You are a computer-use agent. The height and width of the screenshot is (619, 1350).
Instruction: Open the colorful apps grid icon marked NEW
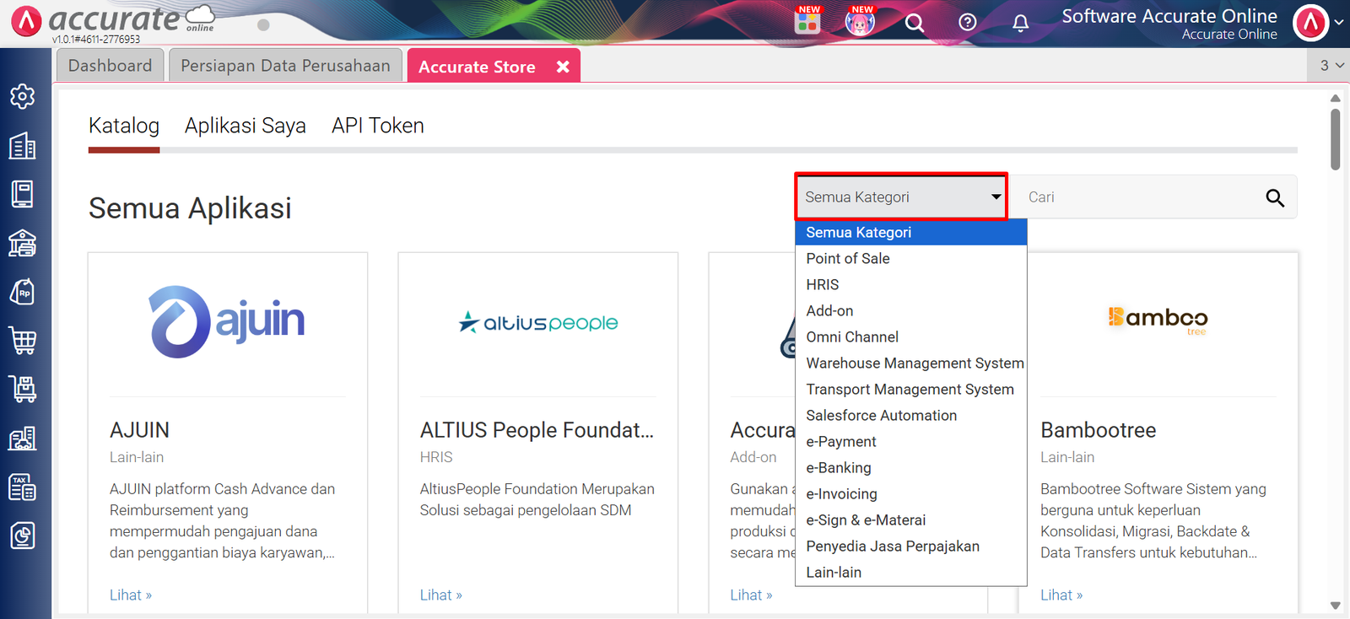(x=807, y=21)
